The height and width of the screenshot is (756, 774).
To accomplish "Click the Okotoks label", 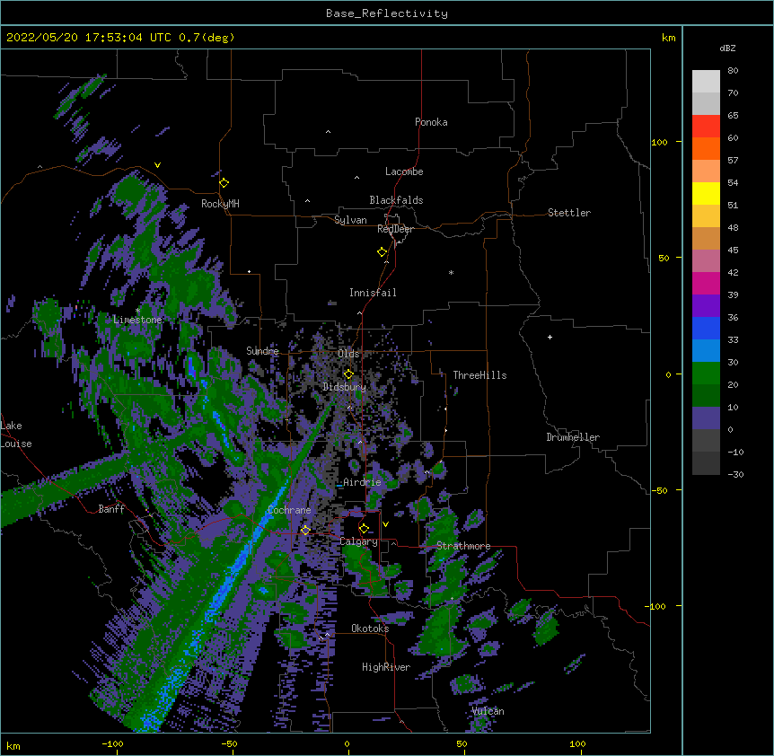I will [370, 629].
